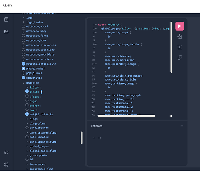Open the history panel icon

(x=6, y=32)
